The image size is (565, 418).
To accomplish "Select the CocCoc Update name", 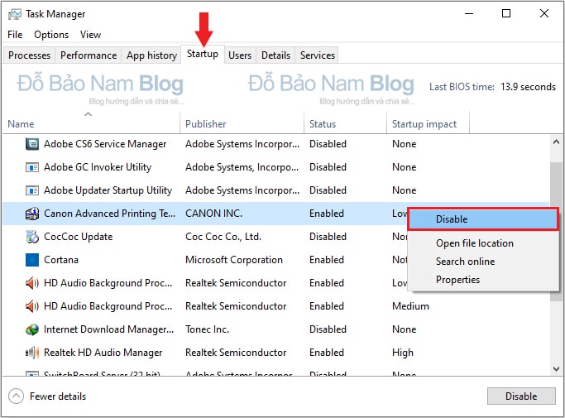I will tap(79, 237).
